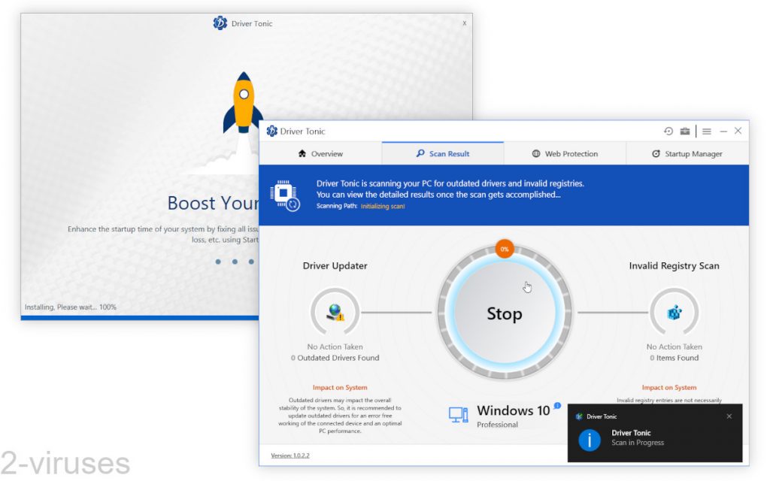Screen dimensions: 770x481
Task: Click the Driver Tonic logo icon
Action: click(x=271, y=131)
